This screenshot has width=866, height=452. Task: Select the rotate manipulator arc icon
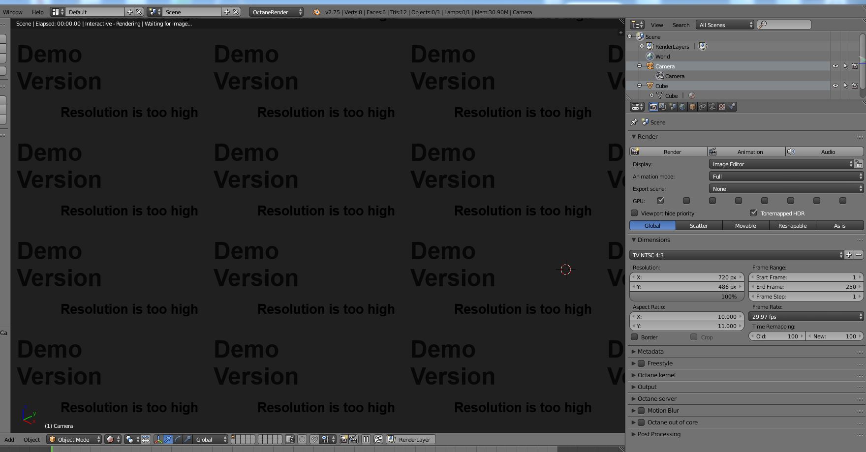point(178,439)
